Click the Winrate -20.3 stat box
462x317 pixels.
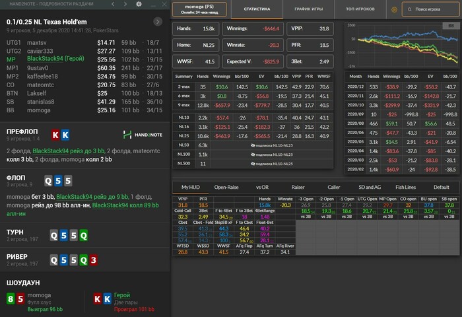[x=253, y=45]
